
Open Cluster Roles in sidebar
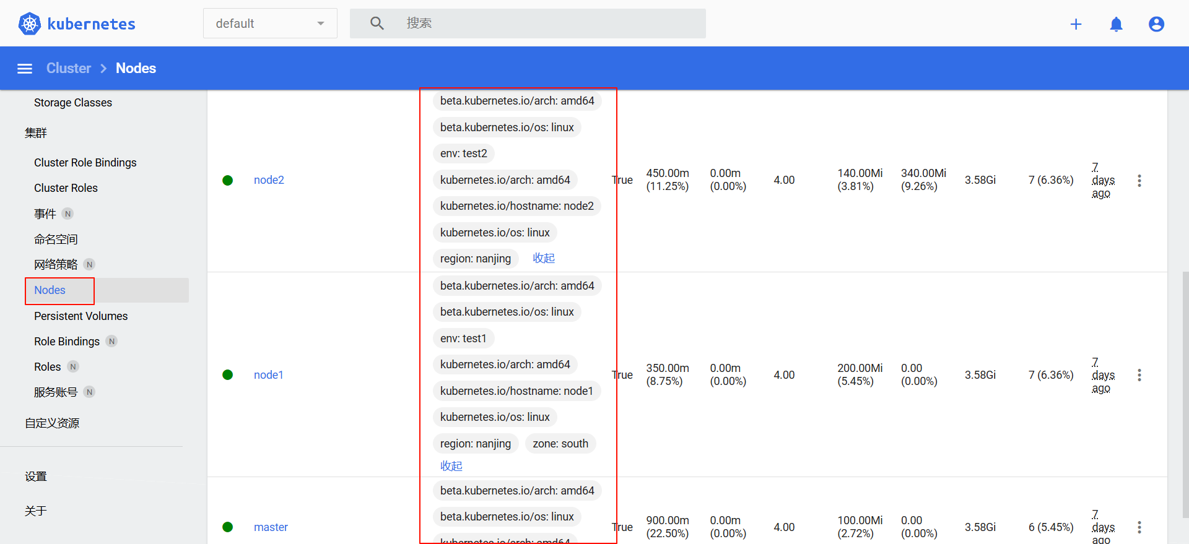[x=66, y=188]
